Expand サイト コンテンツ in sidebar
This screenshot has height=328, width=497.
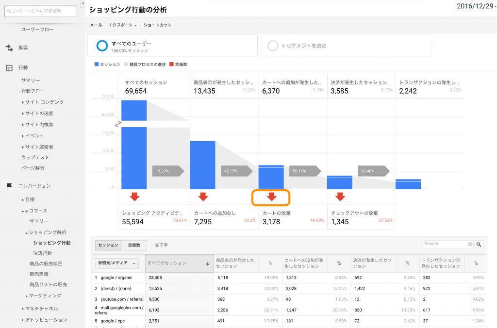[45, 102]
